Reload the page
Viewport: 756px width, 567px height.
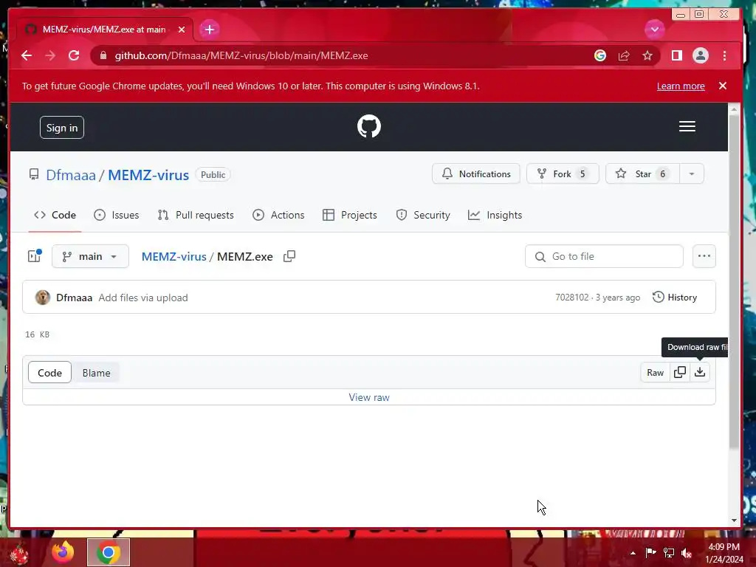click(74, 55)
